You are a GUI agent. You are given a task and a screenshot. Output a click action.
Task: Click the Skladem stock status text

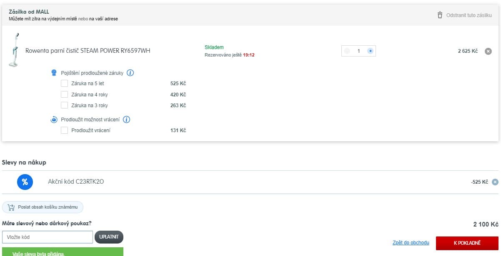(214, 47)
